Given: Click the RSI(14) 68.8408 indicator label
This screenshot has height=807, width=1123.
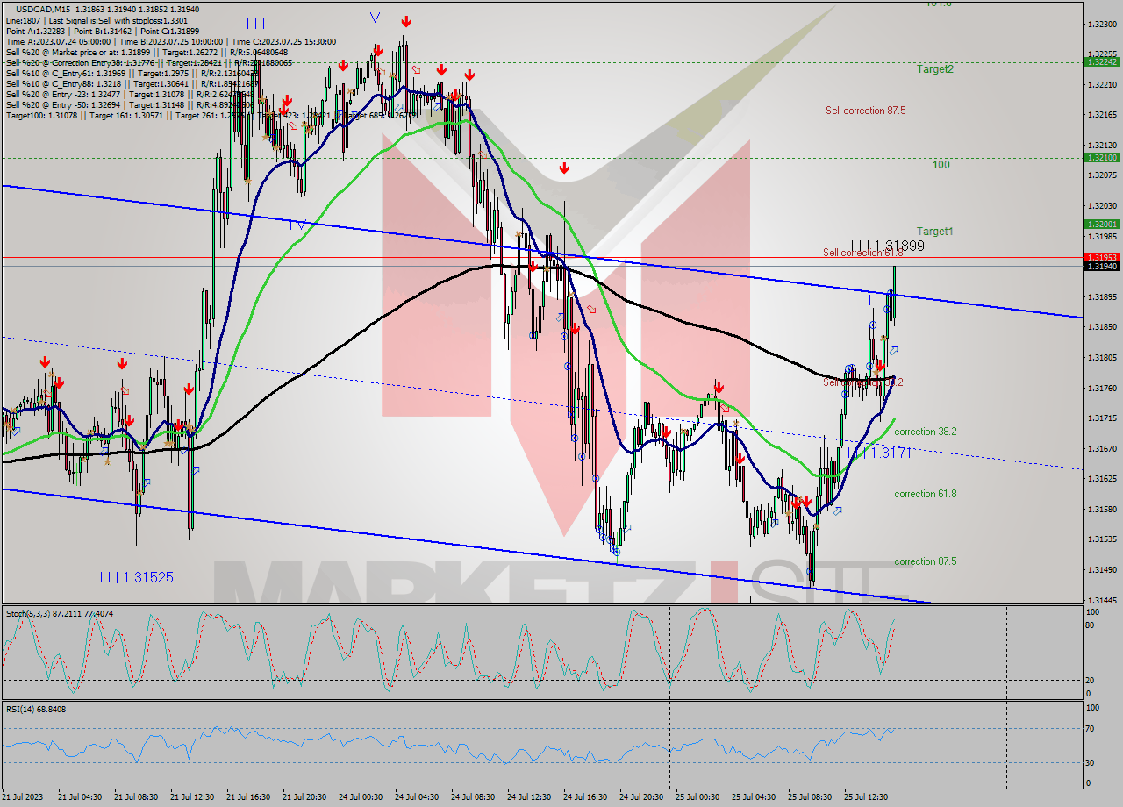Looking at the screenshot, I should tap(35, 709).
